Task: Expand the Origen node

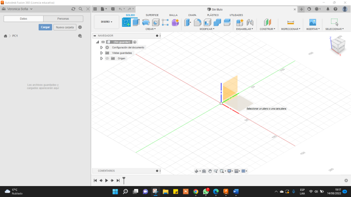Action: coord(101,59)
